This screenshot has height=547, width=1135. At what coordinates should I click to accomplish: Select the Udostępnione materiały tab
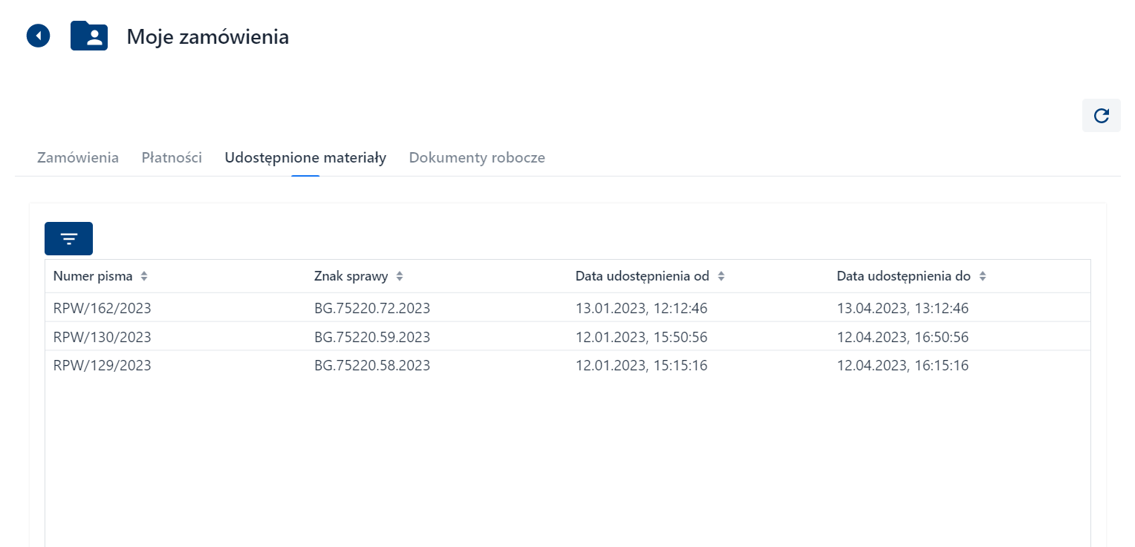[x=305, y=157]
